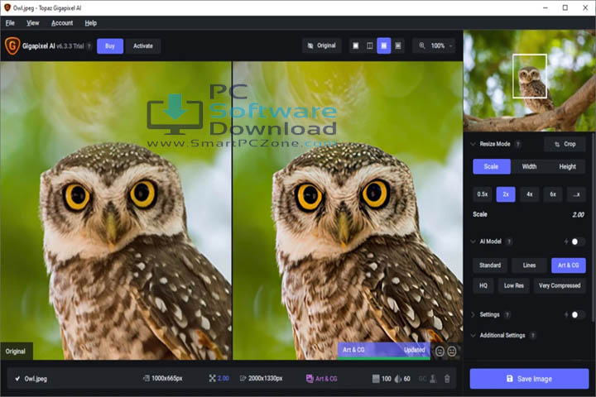Switch to the Scale resize tab

(x=492, y=166)
